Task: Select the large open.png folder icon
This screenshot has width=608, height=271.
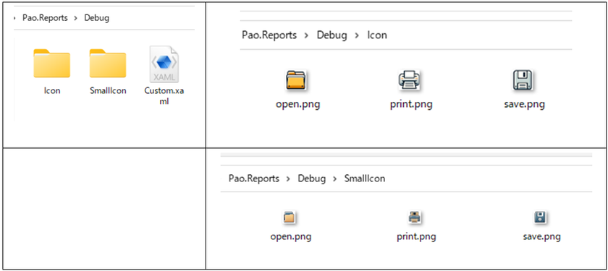Action: (x=297, y=80)
